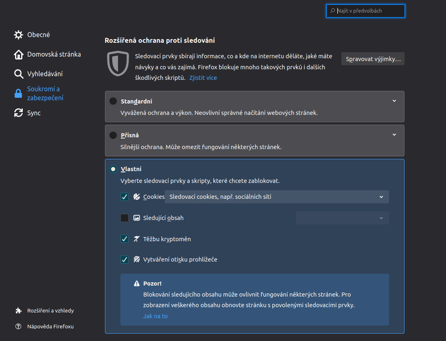Click the Nápověda Firefoxu question mark icon
The height and width of the screenshot is (341, 446).
click(x=18, y=326)
